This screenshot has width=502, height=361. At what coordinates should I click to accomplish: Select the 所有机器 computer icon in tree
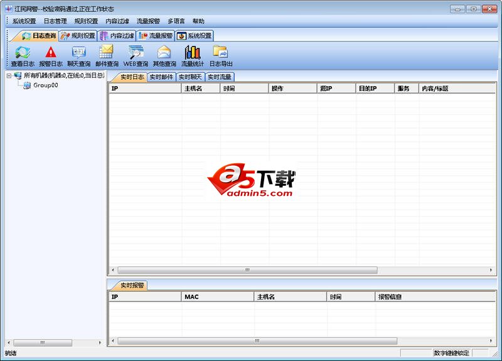[18, 75]
